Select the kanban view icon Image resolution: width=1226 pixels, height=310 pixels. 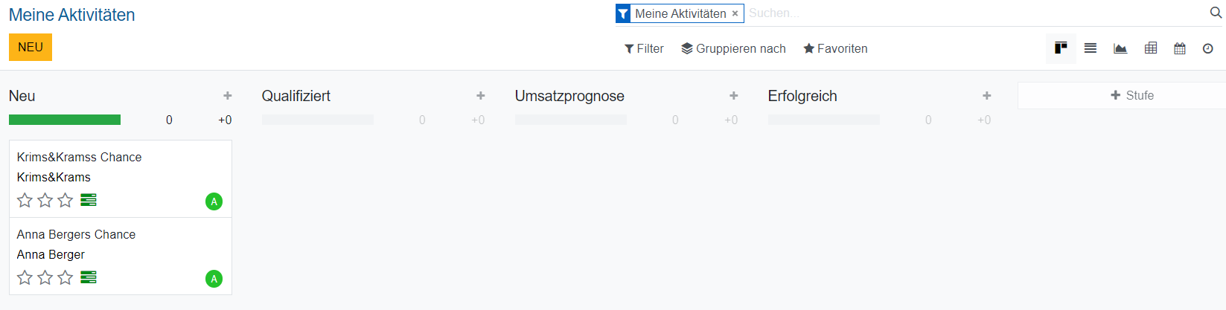[1061, 48]
